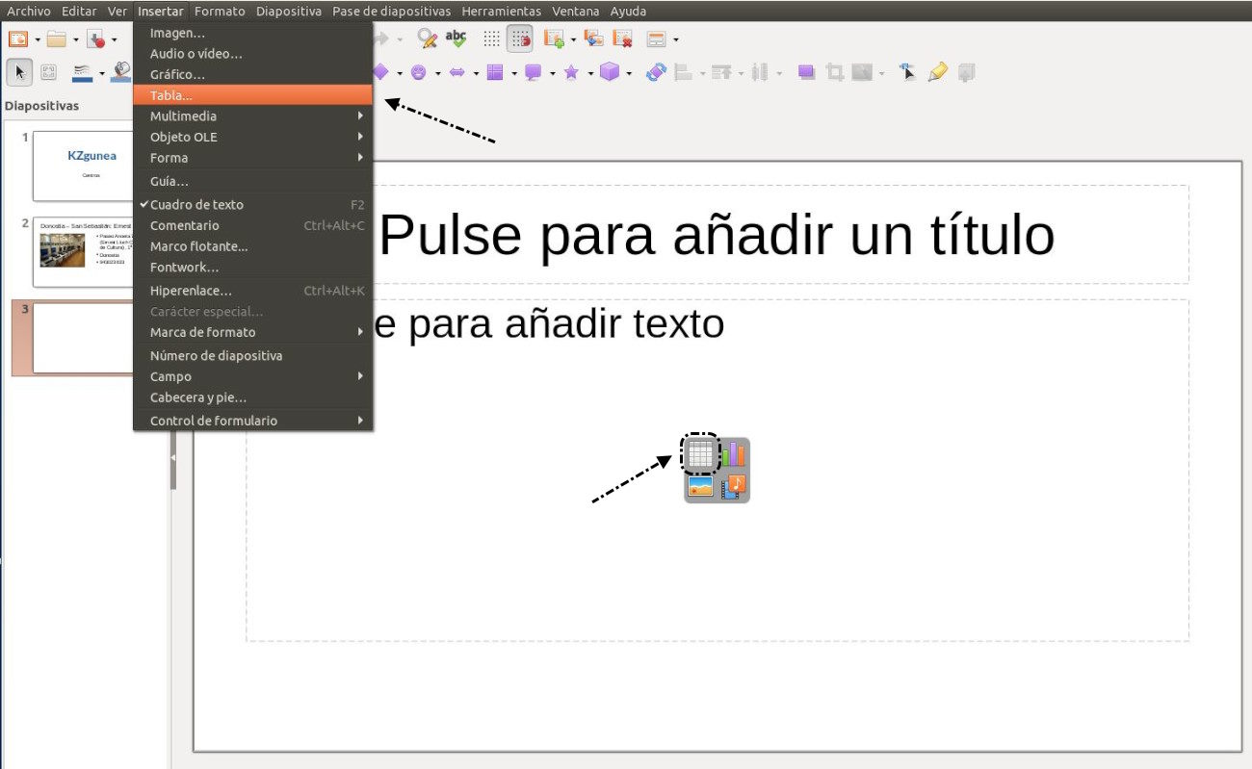Open new slide icon dropdown arrow

(572, 39)
